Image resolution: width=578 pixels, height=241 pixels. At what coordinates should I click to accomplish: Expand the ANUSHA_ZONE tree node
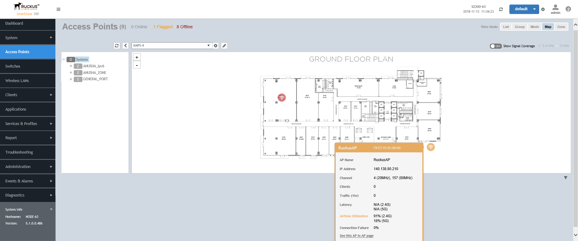[71, 73]
